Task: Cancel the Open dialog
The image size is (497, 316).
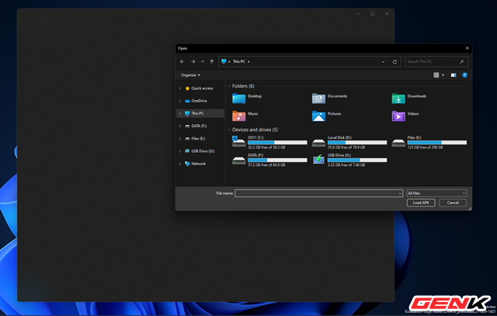Action: pos(453,203)
